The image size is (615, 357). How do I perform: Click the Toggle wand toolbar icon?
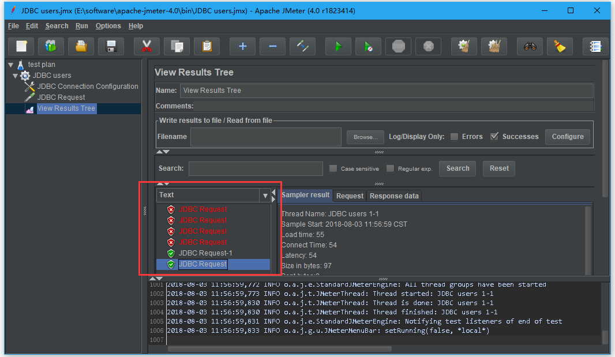click(302, 46)
